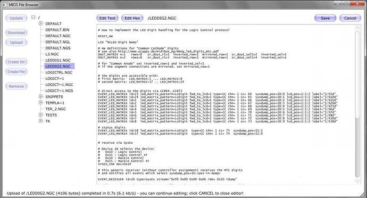Image resolution: width=367 pixels, height=198 pixels.
Task: Select DEFAULT.NGL file
Action: pyautogui.click(x=57, y=42)
